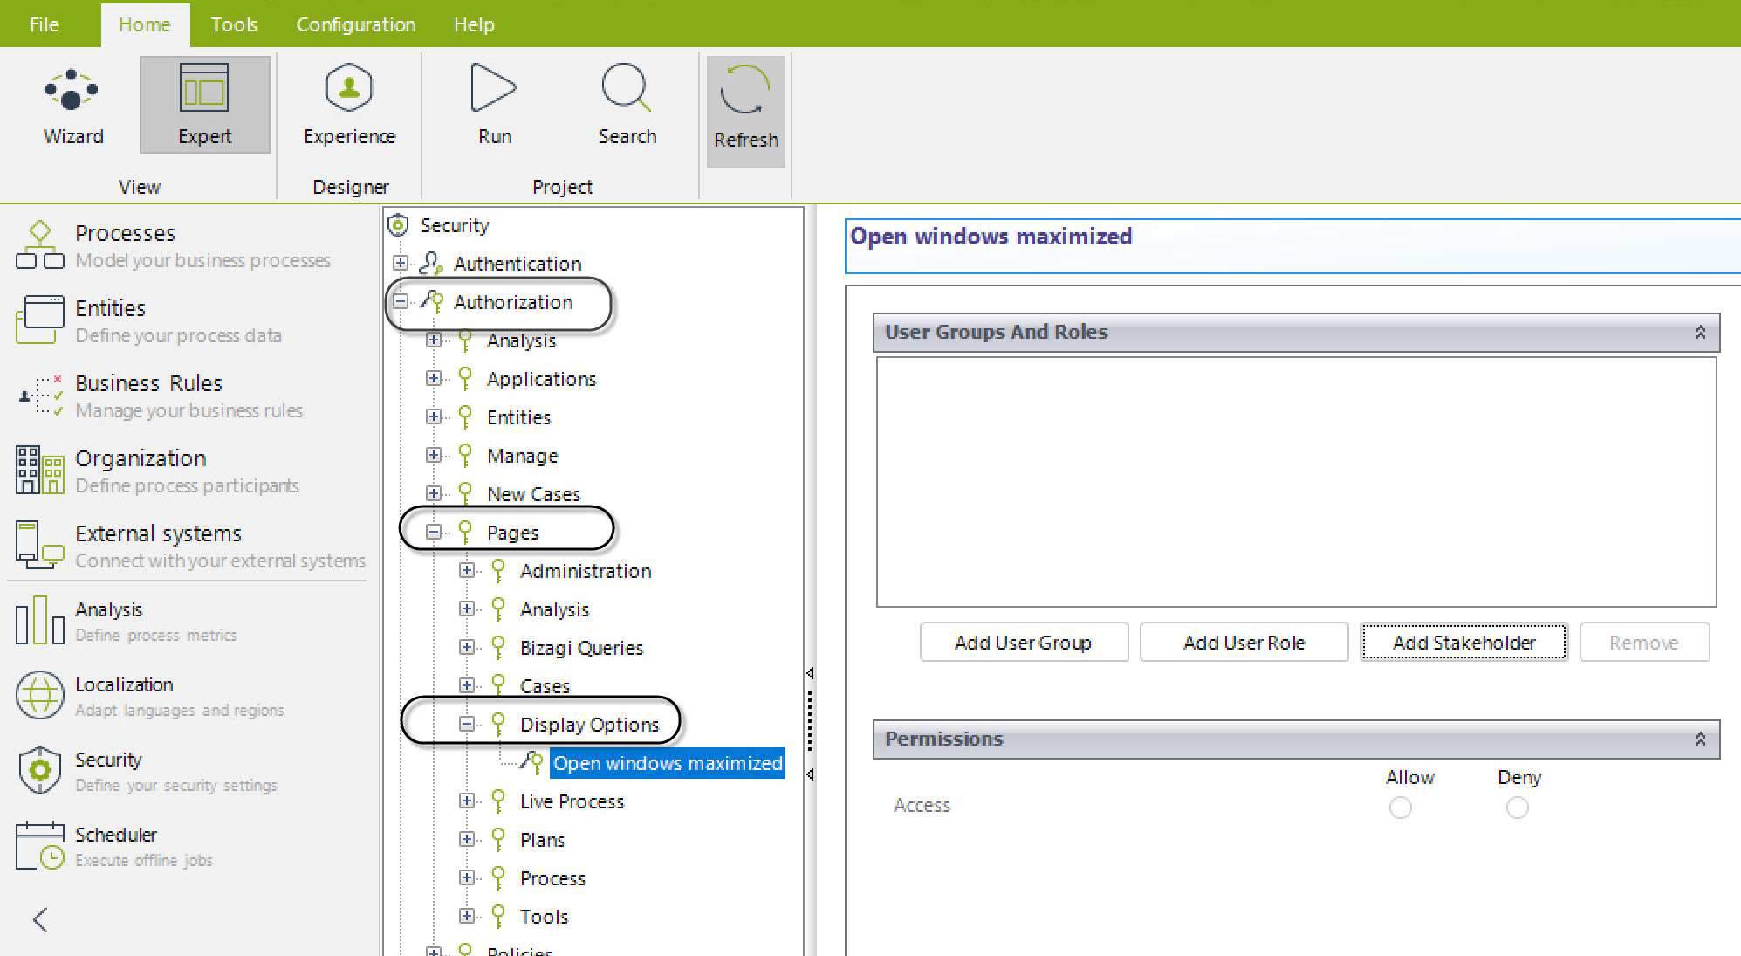1741x956 pixels.
Task: Select the Open windows maximized tree item
Action: click(668, 763)
